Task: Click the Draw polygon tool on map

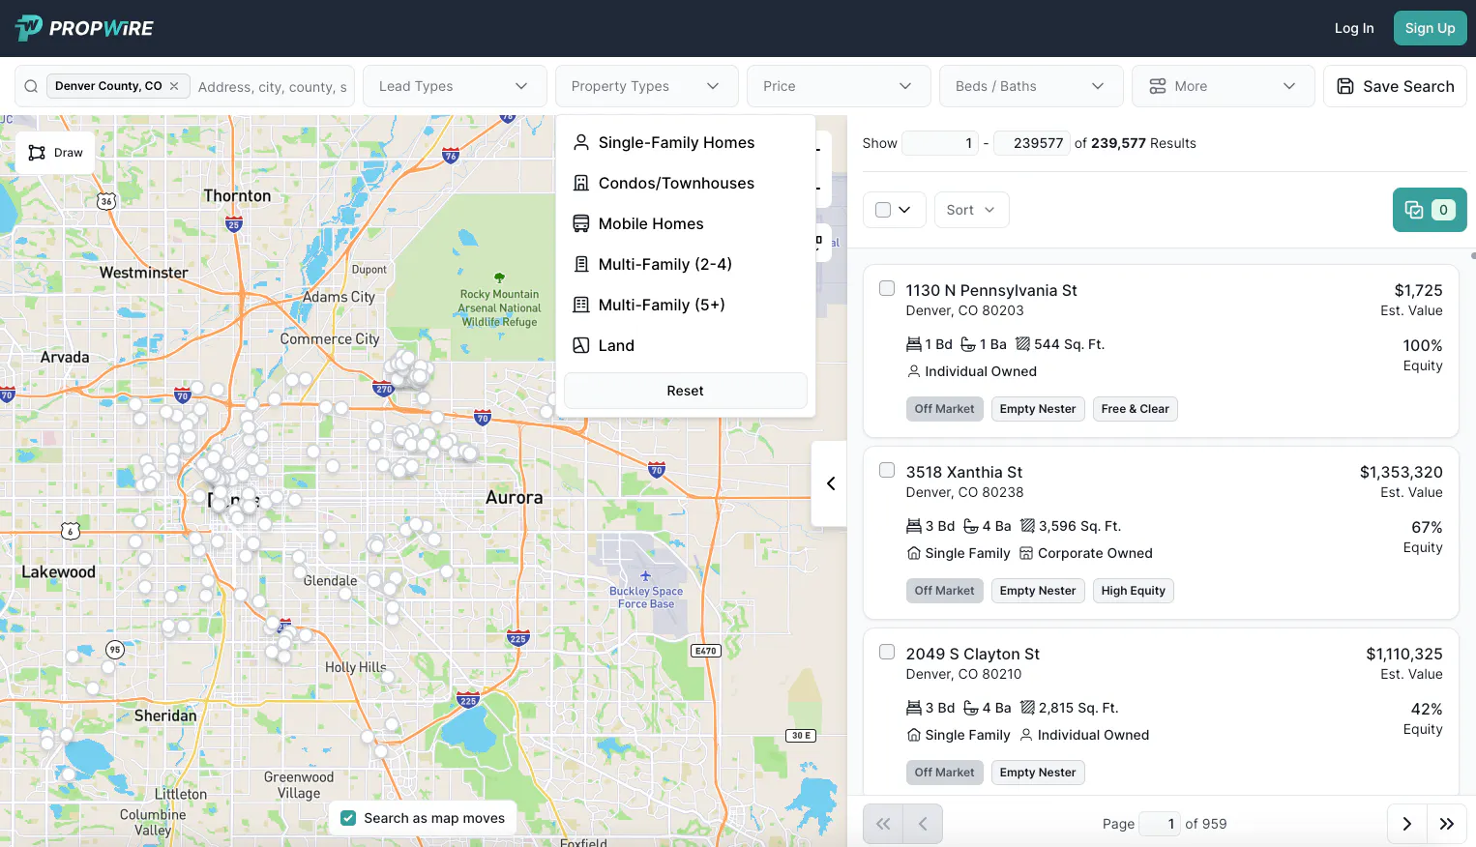Action: tap(55, 153)
